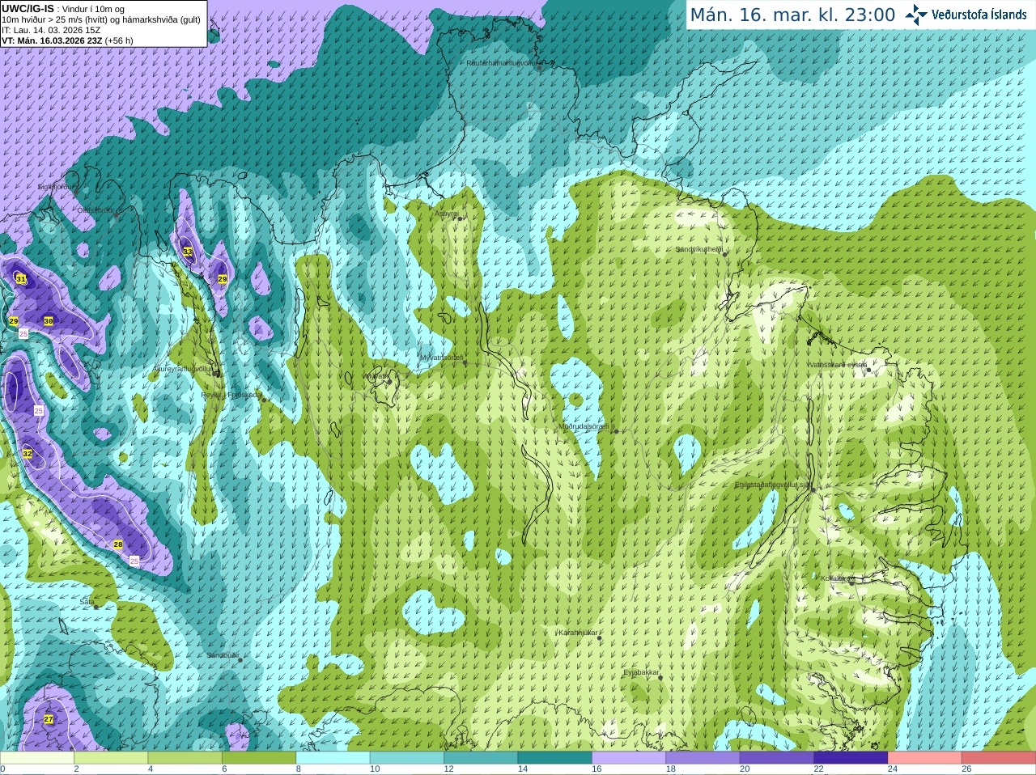This screenshot has height=775, width=1036.
Task: Click the Sandbúðir station dot
Action: tap(240, 660)
